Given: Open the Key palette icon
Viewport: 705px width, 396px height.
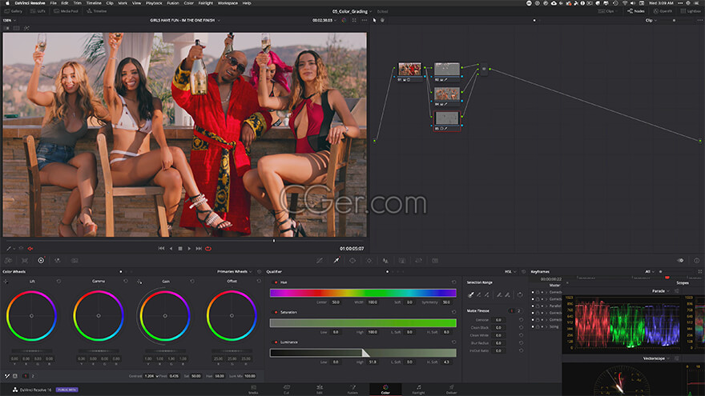Looking at the screenshot, I should coord(402,261).
